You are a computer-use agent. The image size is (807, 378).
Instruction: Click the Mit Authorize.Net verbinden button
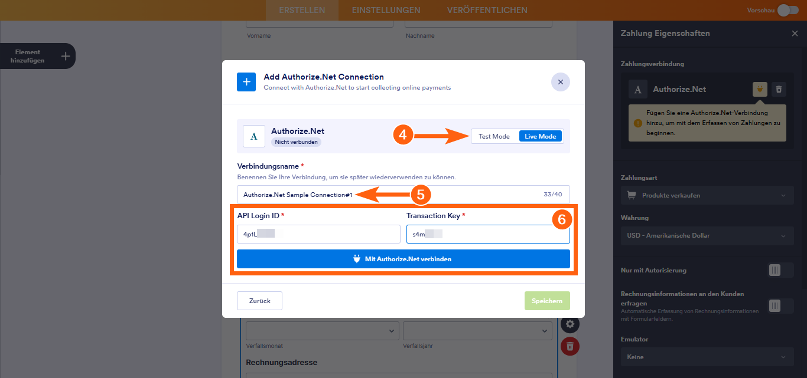click(403, 259)
